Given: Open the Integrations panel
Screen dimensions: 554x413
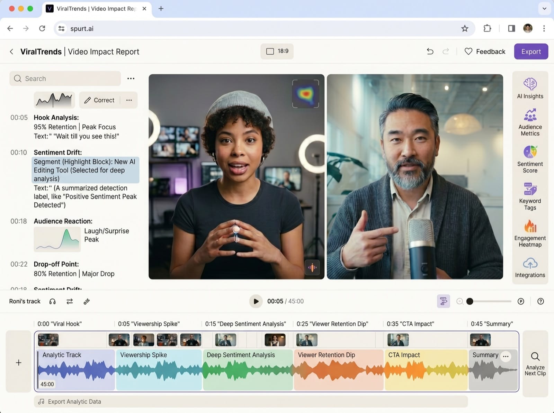Looking at the screenshot, I should 530,268.
